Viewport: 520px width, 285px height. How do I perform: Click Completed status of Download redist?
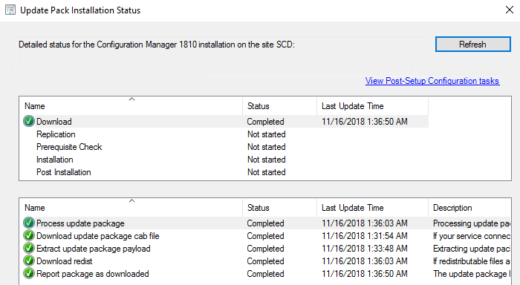point(266,261)
